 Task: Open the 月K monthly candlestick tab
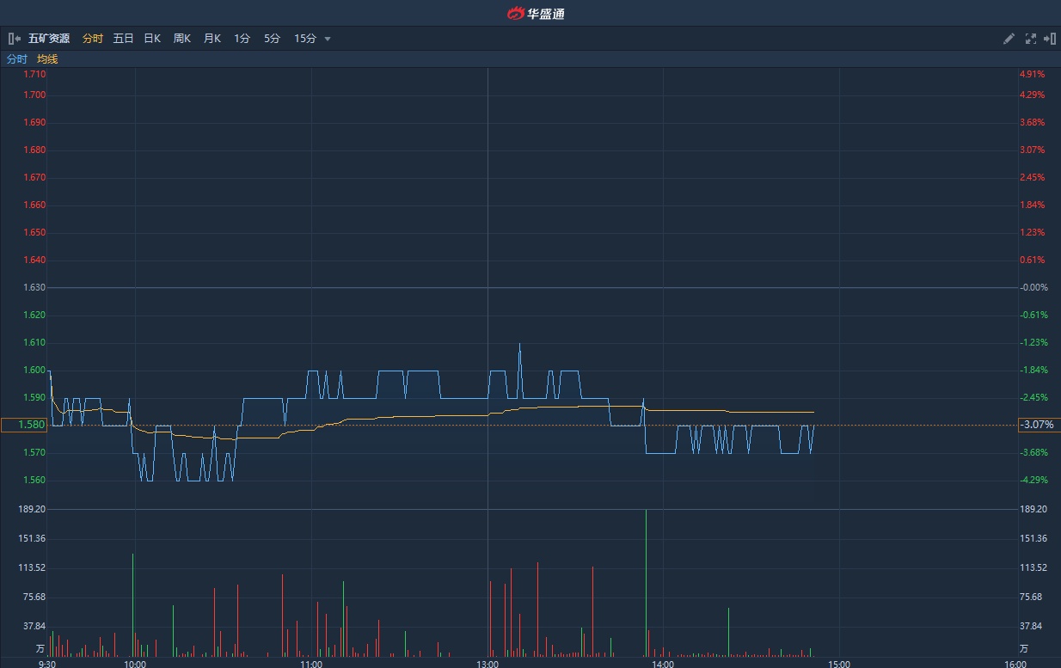pyautogui.click(x=212, y=39)
